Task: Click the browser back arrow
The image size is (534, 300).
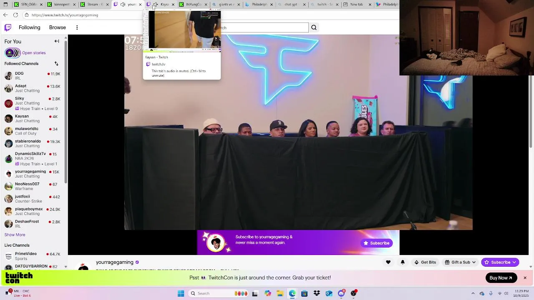Action: tap(5, 15)
